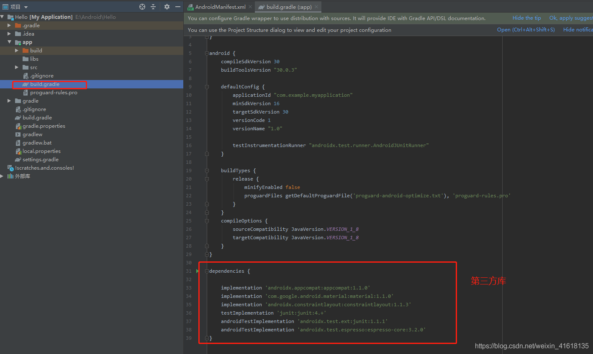Expand the src folder
This screenshot has width=593, height=354.
coord(17,67)
